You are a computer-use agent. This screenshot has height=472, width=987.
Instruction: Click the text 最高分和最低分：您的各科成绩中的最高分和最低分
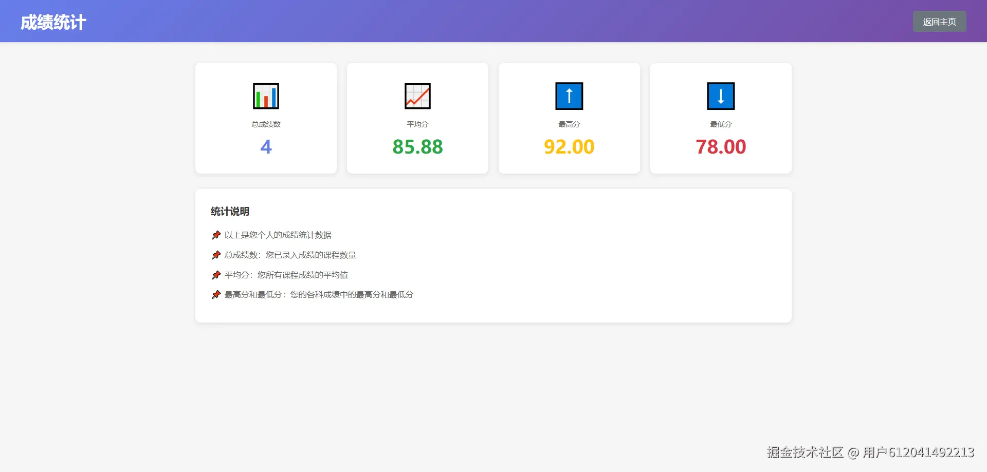coord(319,295)
